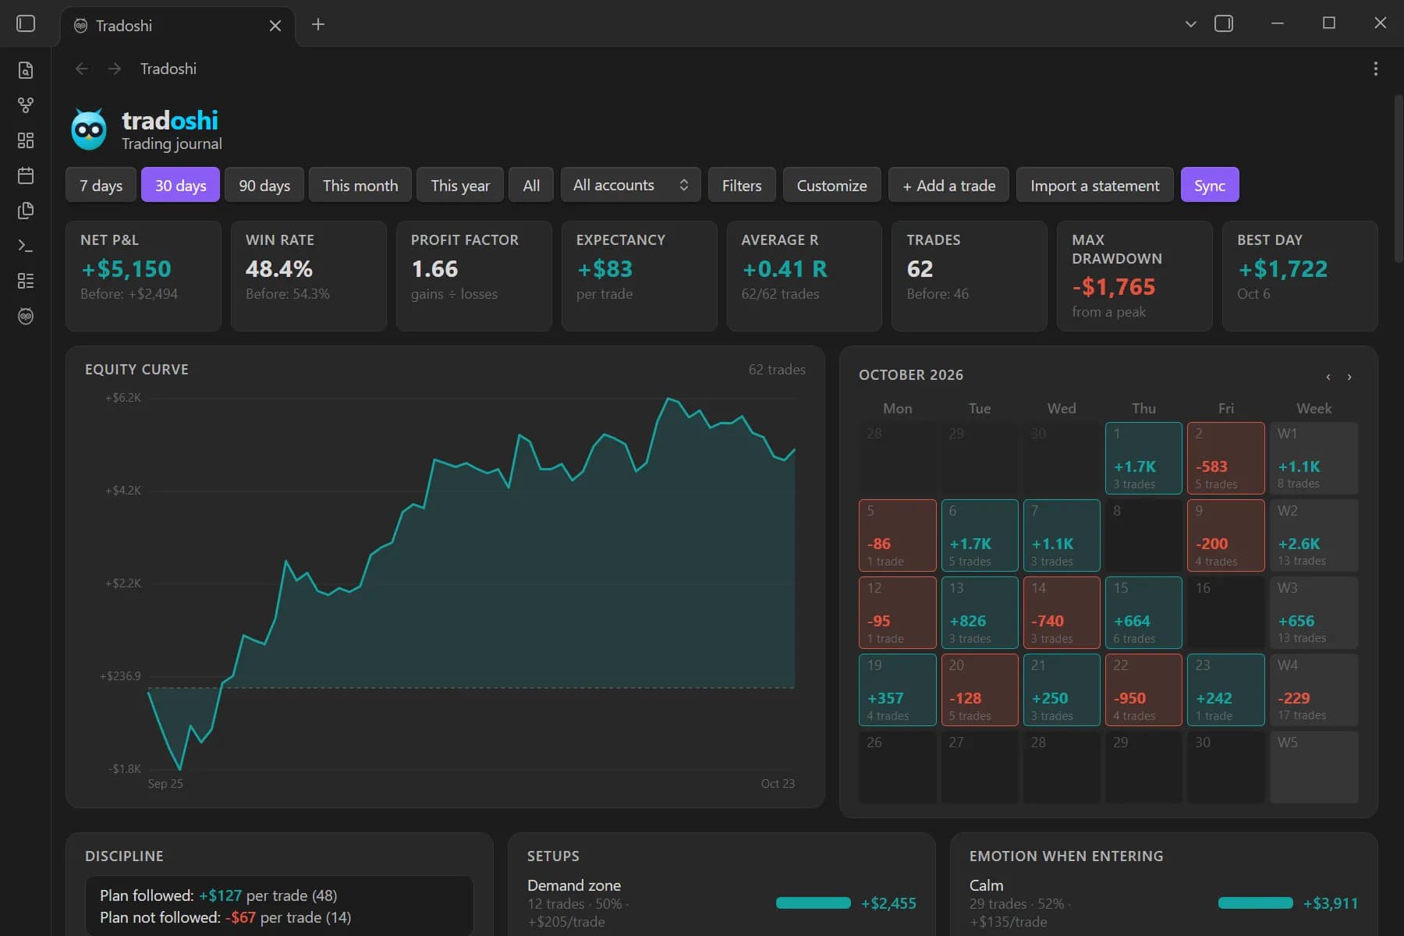Open the Filters panel

(742, 185)
